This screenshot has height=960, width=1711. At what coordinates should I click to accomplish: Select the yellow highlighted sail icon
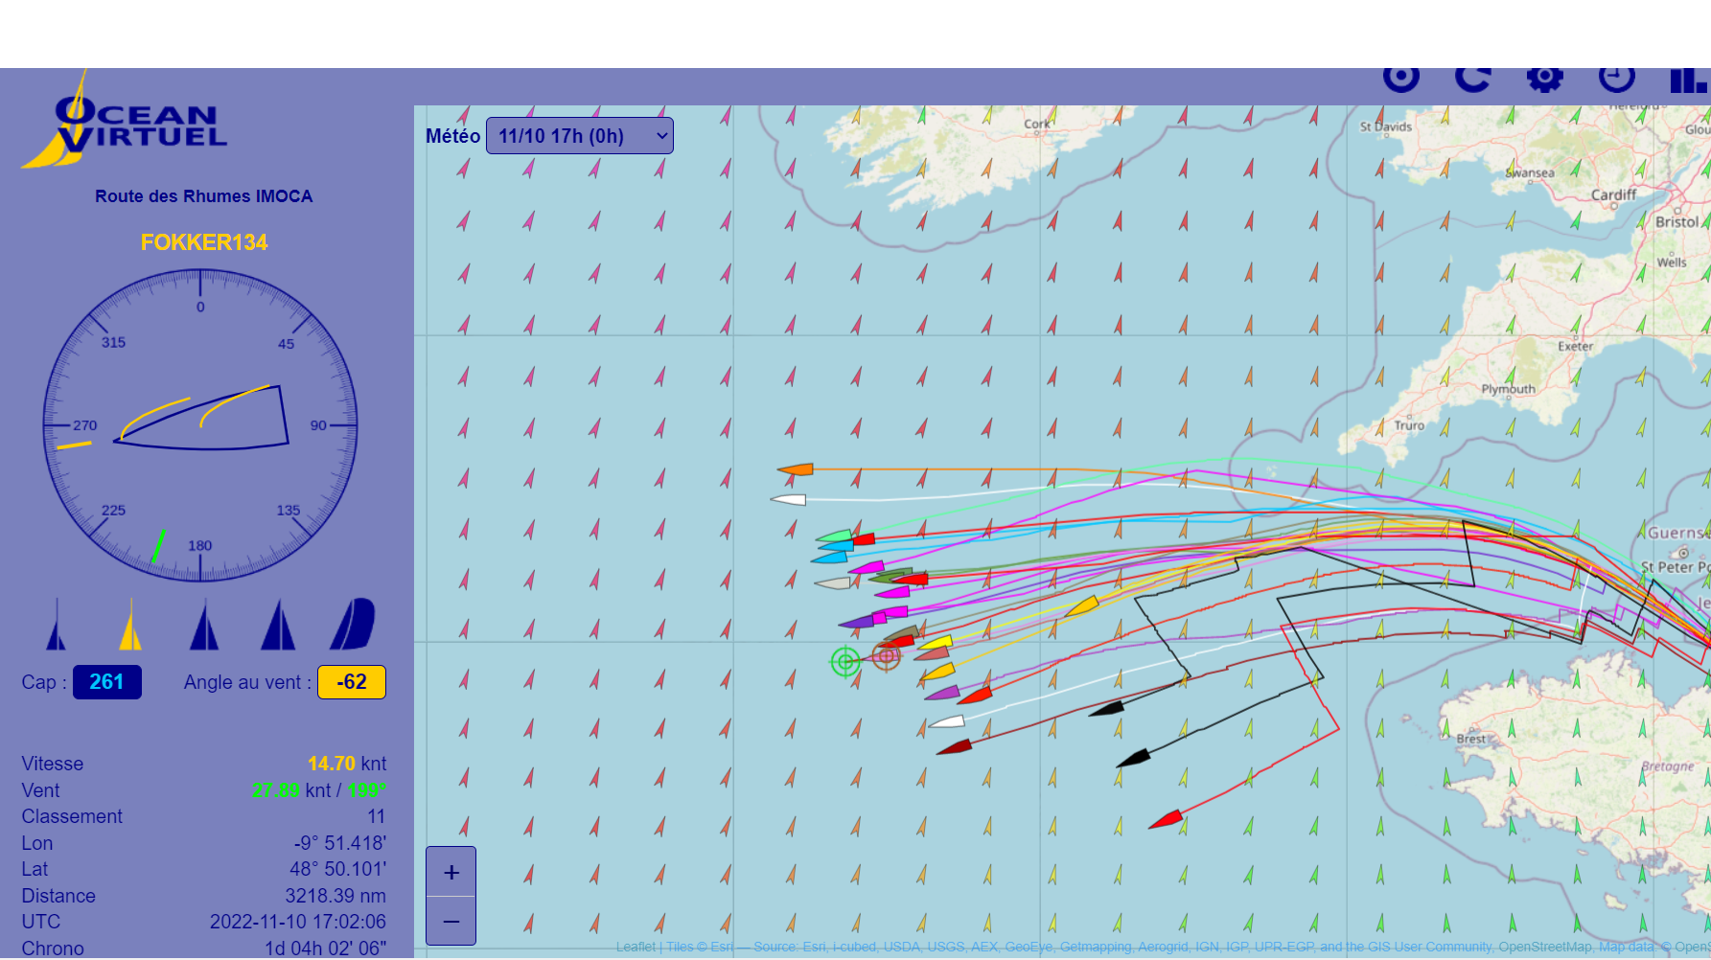tap(130, 625)
